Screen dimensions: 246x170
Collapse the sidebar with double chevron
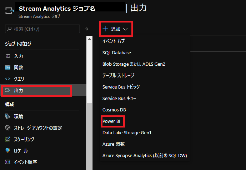[87, 29]
